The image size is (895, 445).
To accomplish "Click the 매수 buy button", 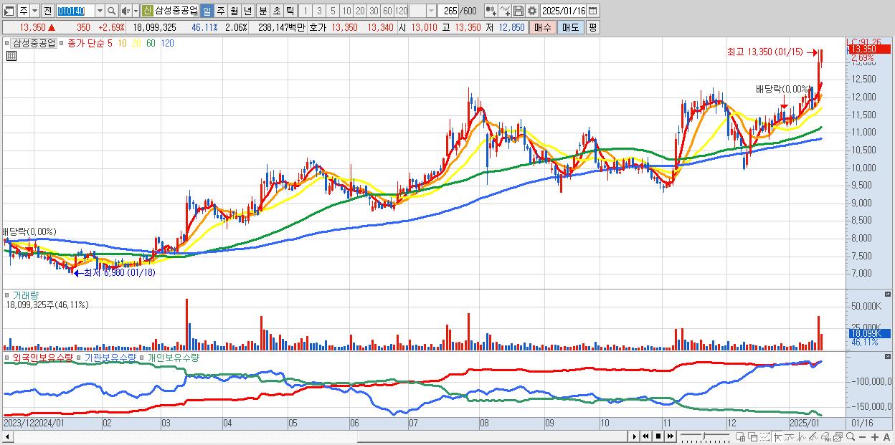I will (543, 27).
